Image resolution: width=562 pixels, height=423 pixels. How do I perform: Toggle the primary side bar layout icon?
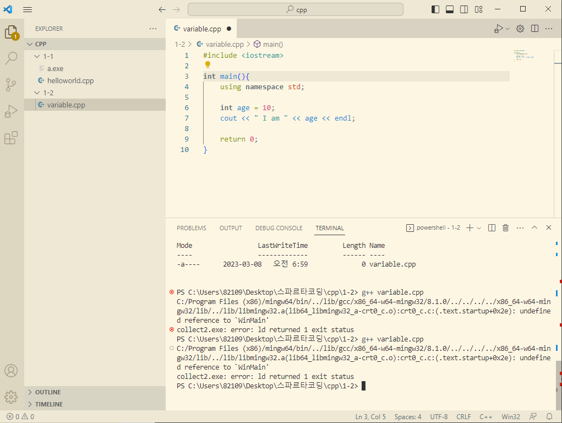(x=435, y=9)
